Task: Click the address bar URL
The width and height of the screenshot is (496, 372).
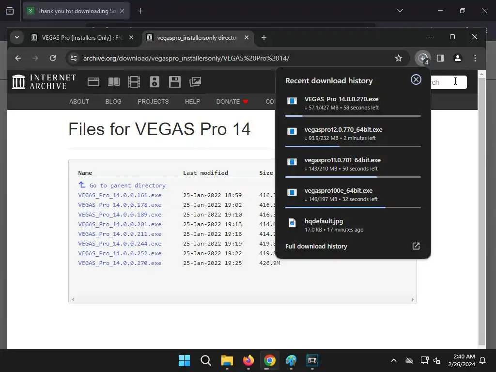Action: click(x=186, y=58)
